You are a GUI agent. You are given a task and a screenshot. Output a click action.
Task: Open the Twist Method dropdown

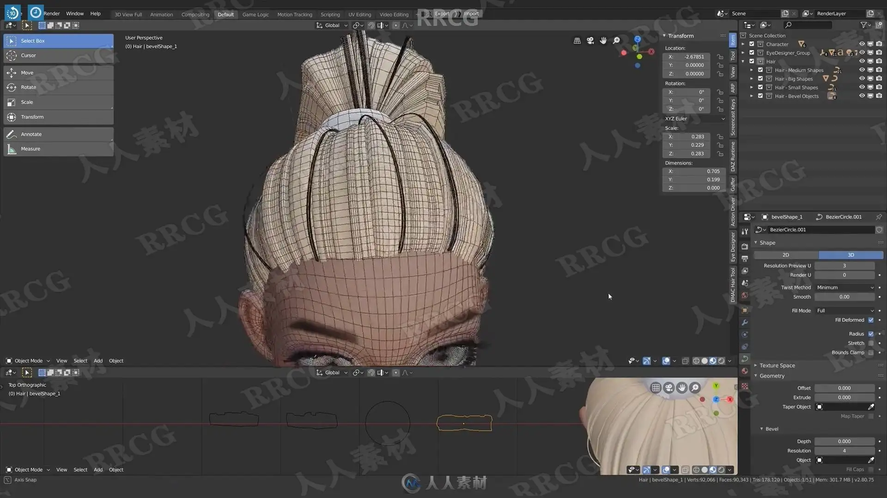coord(844,287)
